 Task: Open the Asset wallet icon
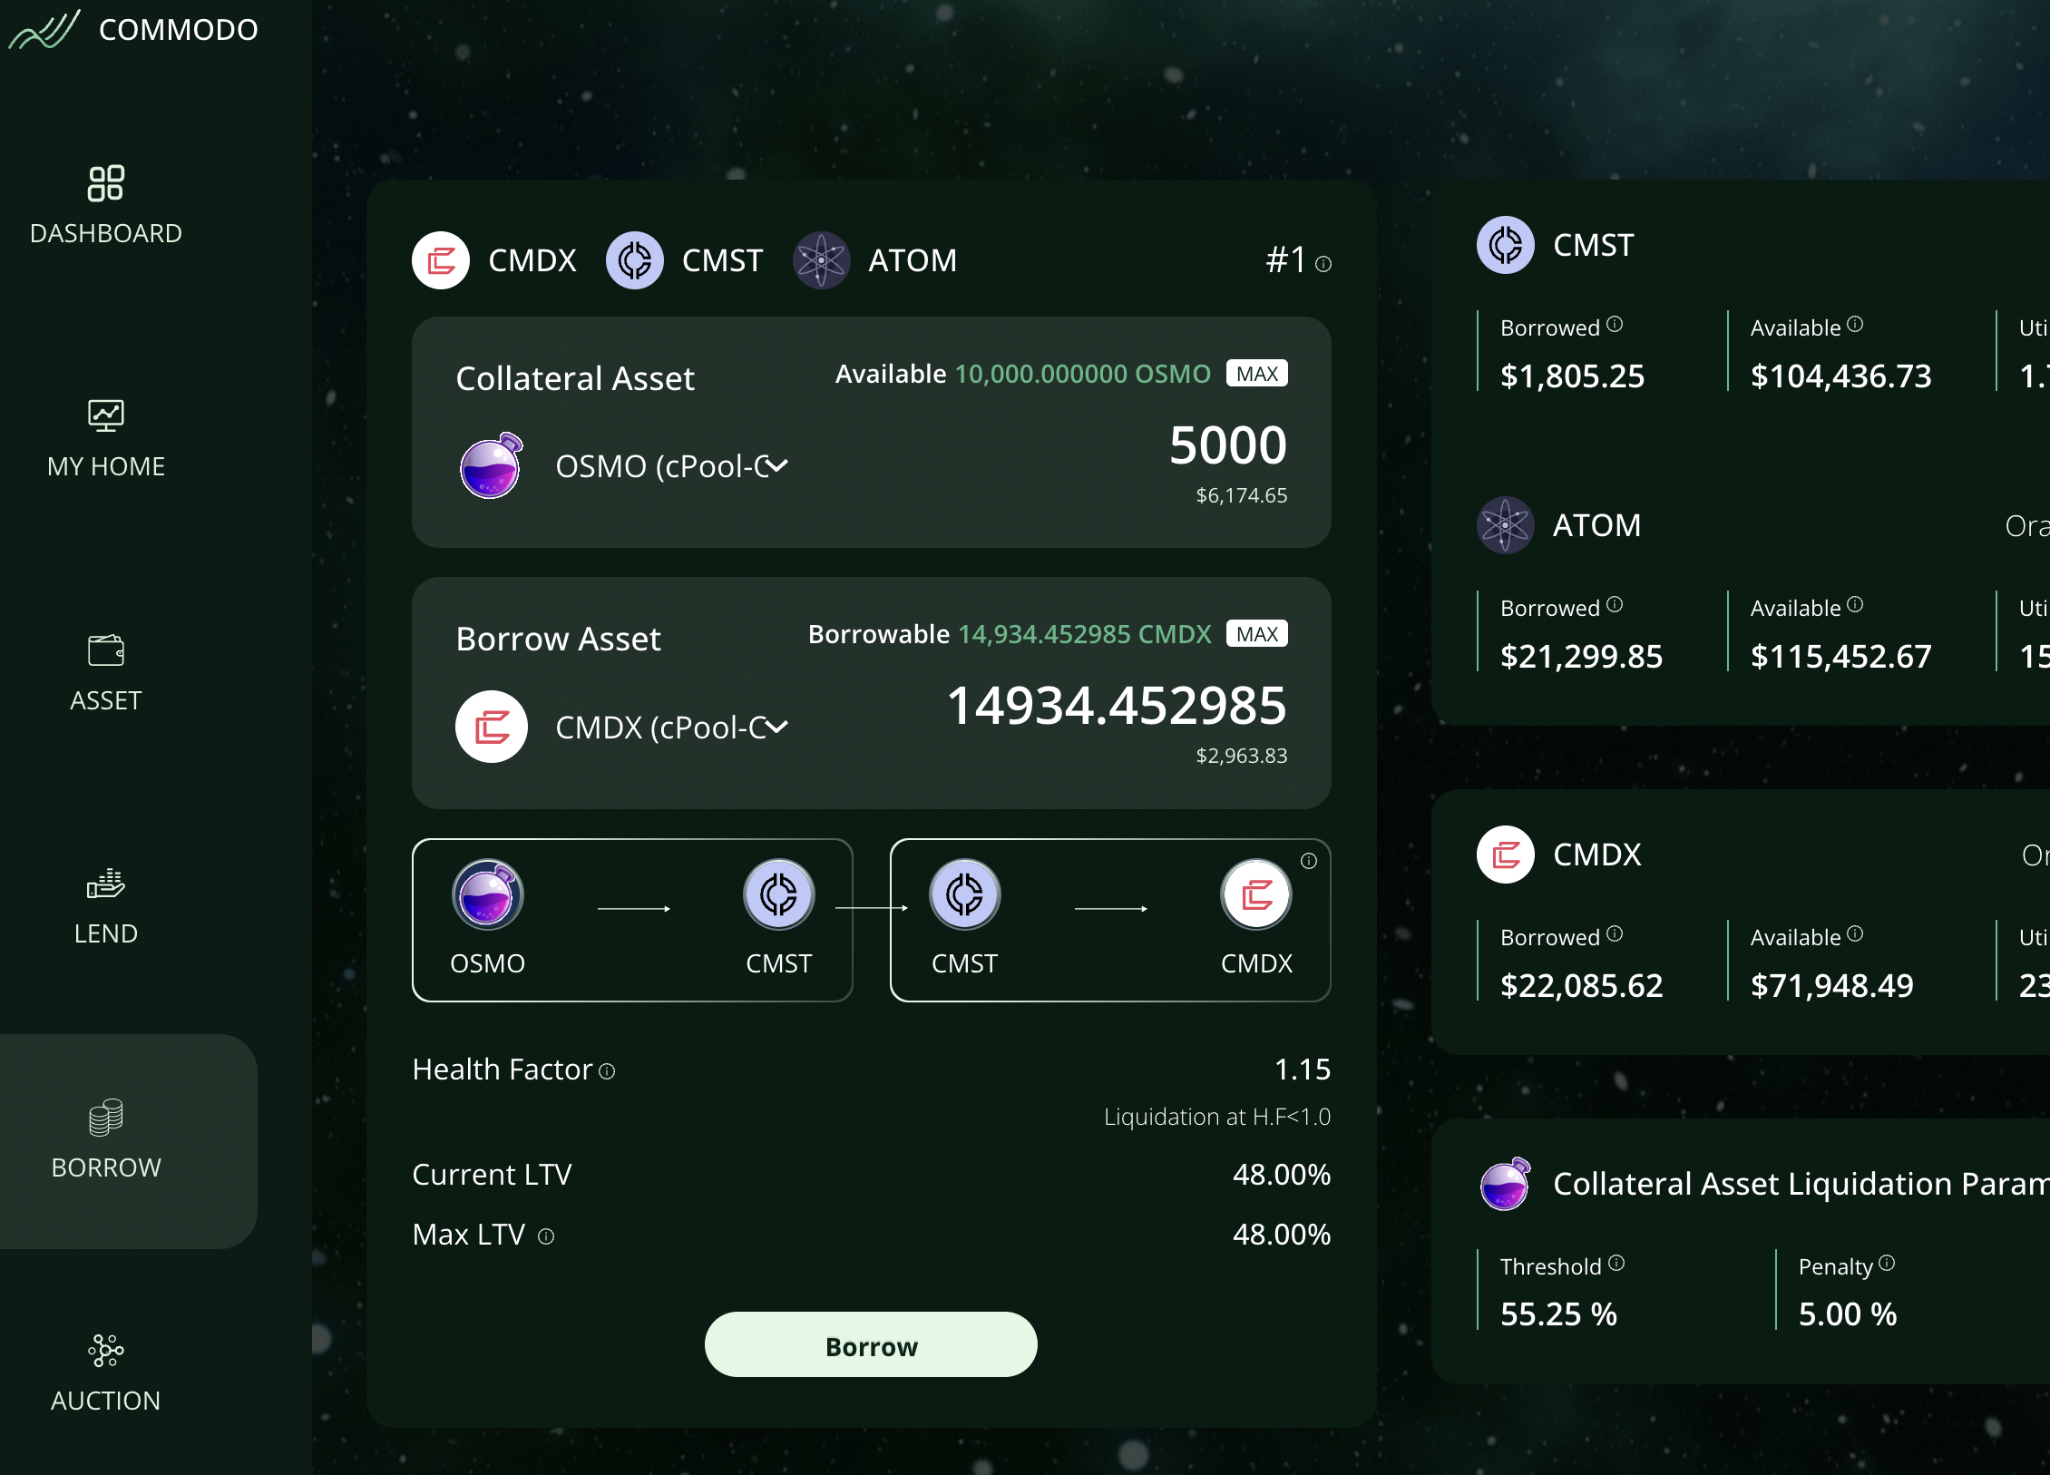coord(106,650)
